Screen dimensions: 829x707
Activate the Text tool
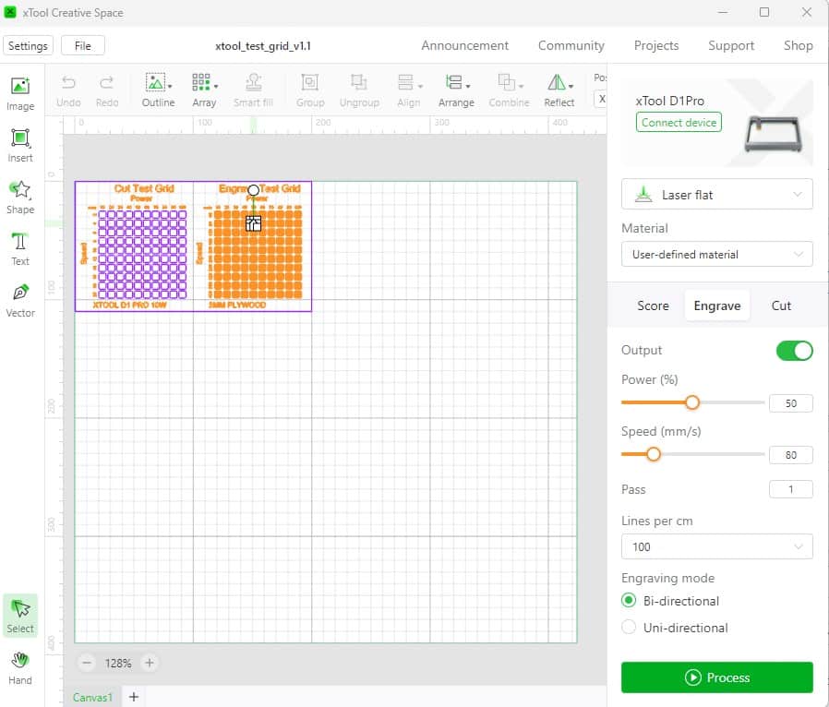click(19, 248)
